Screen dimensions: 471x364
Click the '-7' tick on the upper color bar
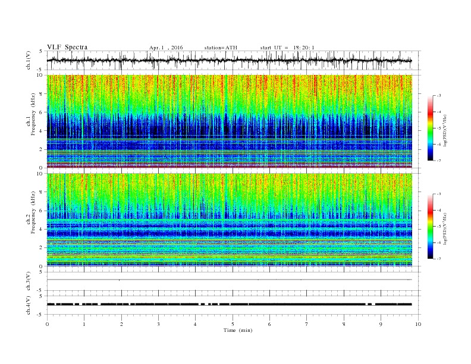pyautogui.click(x=439, y=161)
